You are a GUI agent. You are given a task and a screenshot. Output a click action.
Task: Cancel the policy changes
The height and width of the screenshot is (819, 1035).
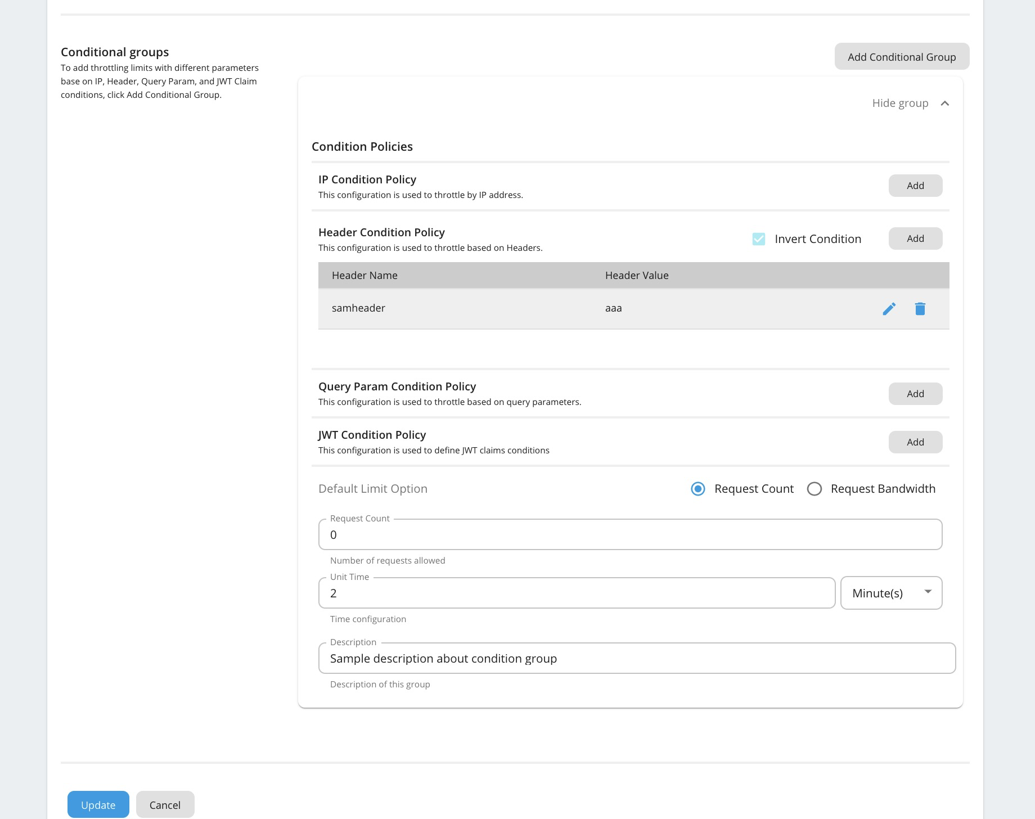pos(165,804)
